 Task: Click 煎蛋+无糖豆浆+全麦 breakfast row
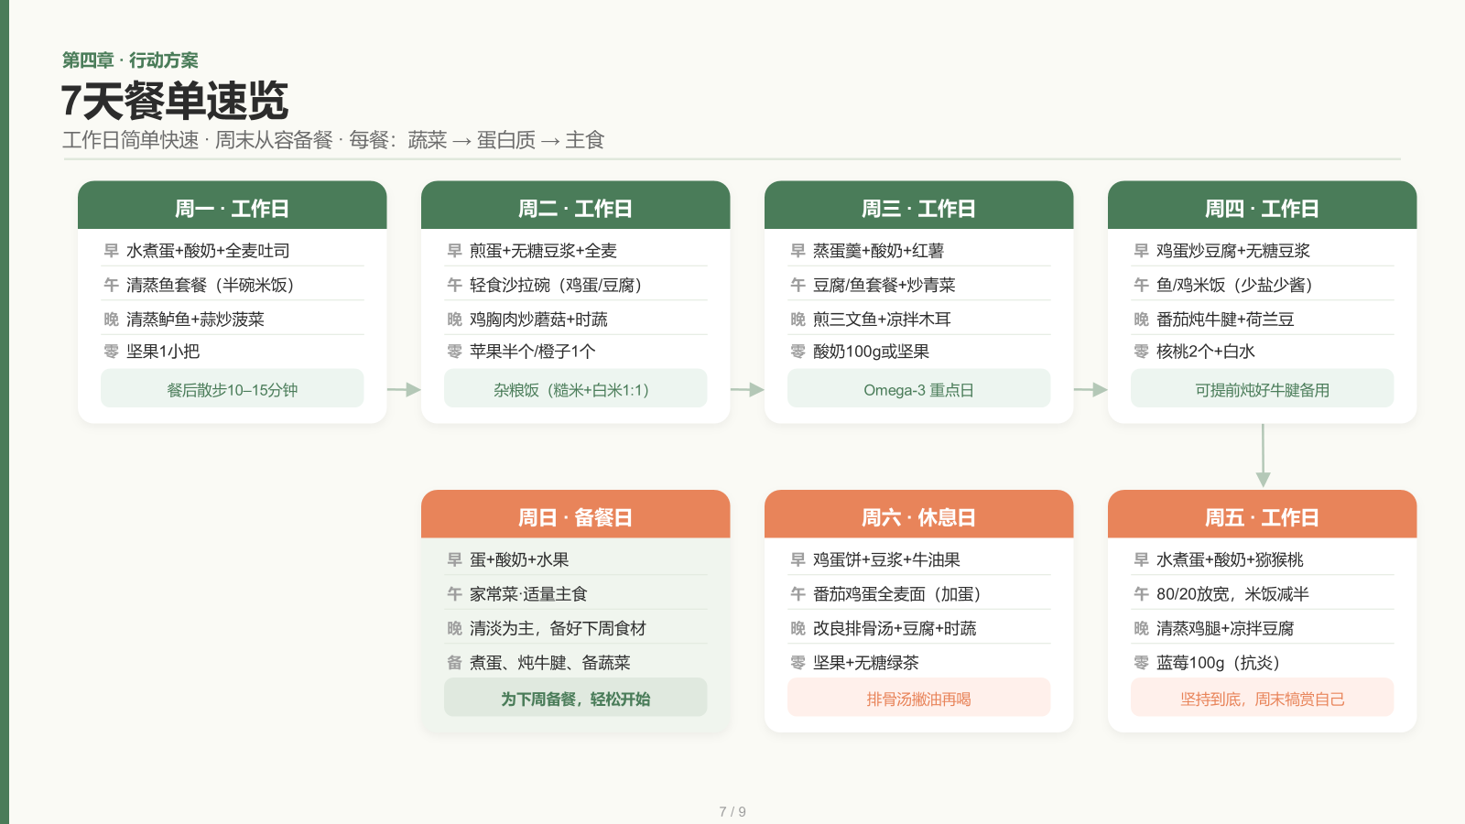coord(576,251)
